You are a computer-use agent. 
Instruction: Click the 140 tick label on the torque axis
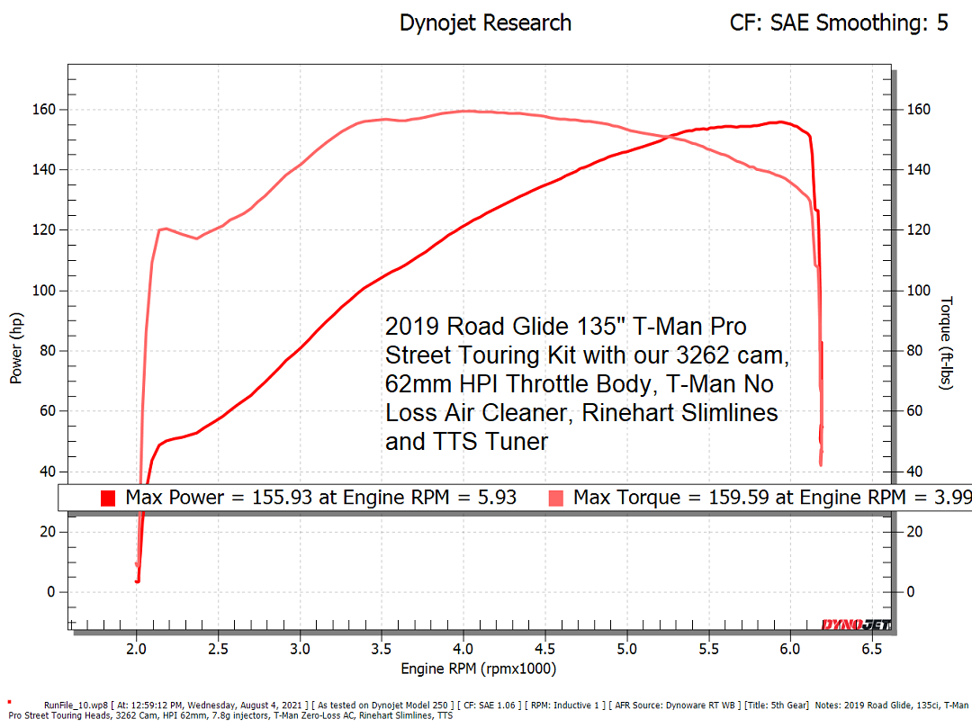click(918, 170)
